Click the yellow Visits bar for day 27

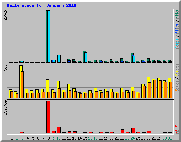pos(148,87)
